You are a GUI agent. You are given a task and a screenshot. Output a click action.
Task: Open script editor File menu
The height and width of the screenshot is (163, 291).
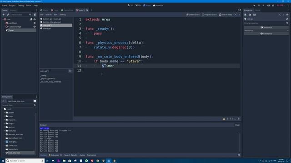click(42, 14)
